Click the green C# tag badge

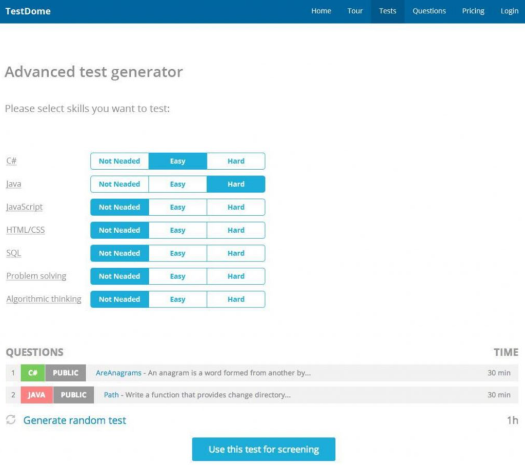[33, 373]
